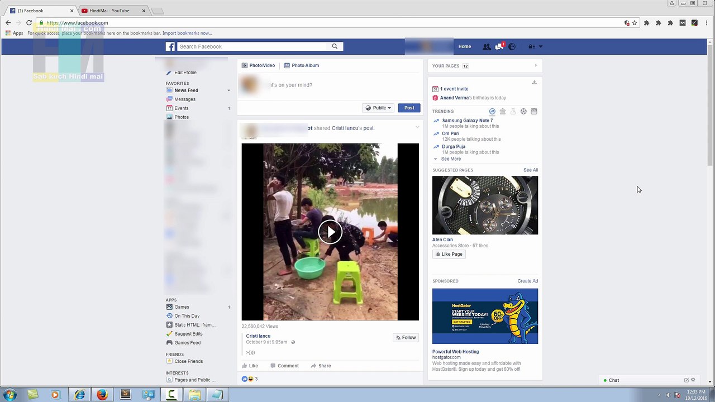Click Like Page for Alen Clan
Viewport: 715px width, 402px height.
[x=449, y=254]
